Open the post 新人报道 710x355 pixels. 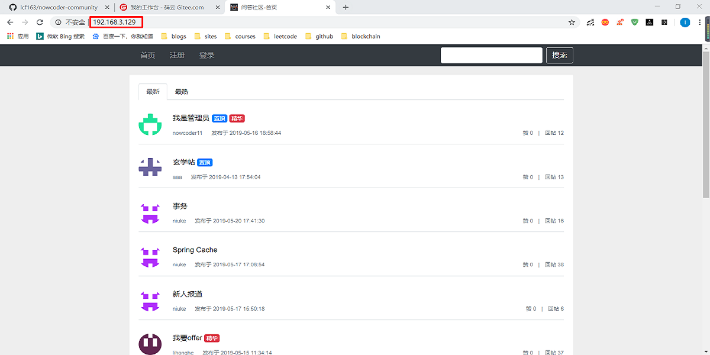(188, 294)
